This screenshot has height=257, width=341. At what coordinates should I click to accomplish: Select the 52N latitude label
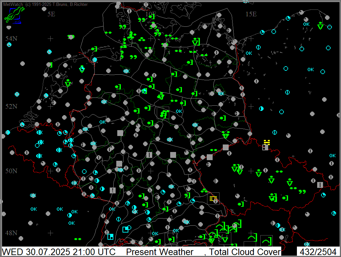click(11, 106)
